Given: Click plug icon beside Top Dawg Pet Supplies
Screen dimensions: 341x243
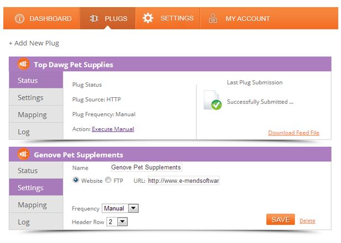Looking at the screenshot, I should click(24, 64).
